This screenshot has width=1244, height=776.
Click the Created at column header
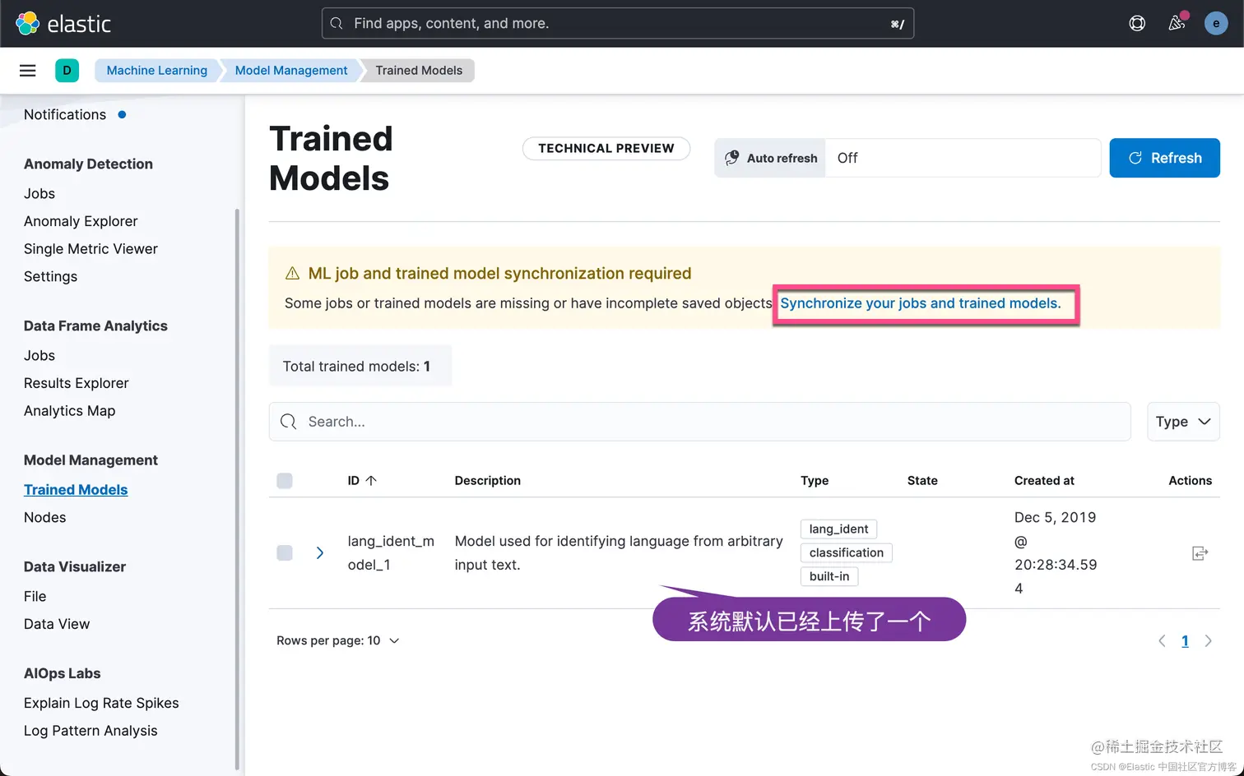pyautogui.click(x=1044, y=481)
